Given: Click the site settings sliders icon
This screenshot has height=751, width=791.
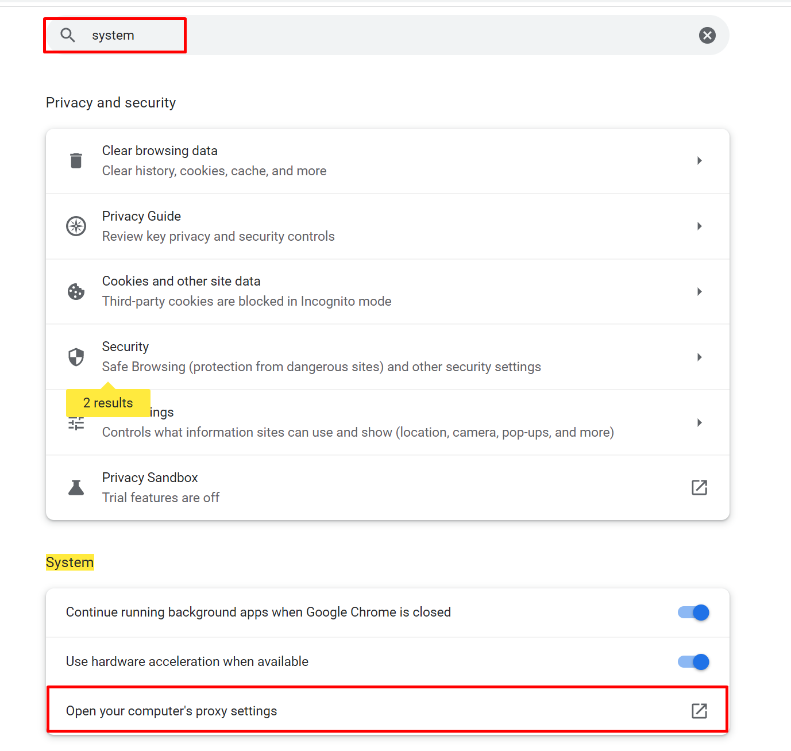Looking at the screenshot, I should pos(76,424).
